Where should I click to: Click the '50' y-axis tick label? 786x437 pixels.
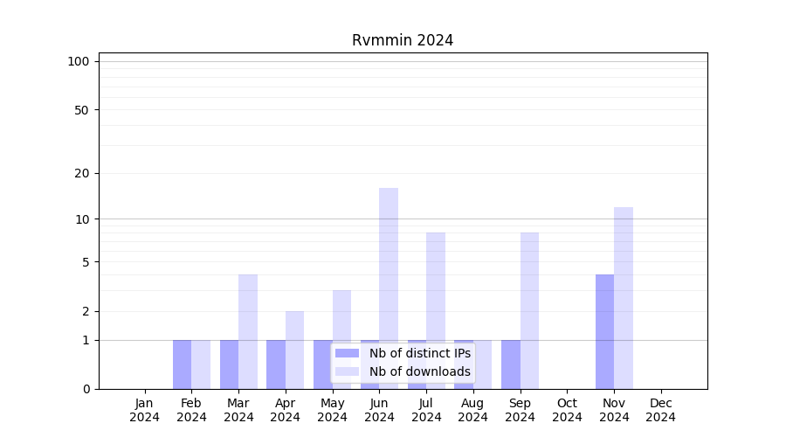pyautogui.click(x=82, y=110)
